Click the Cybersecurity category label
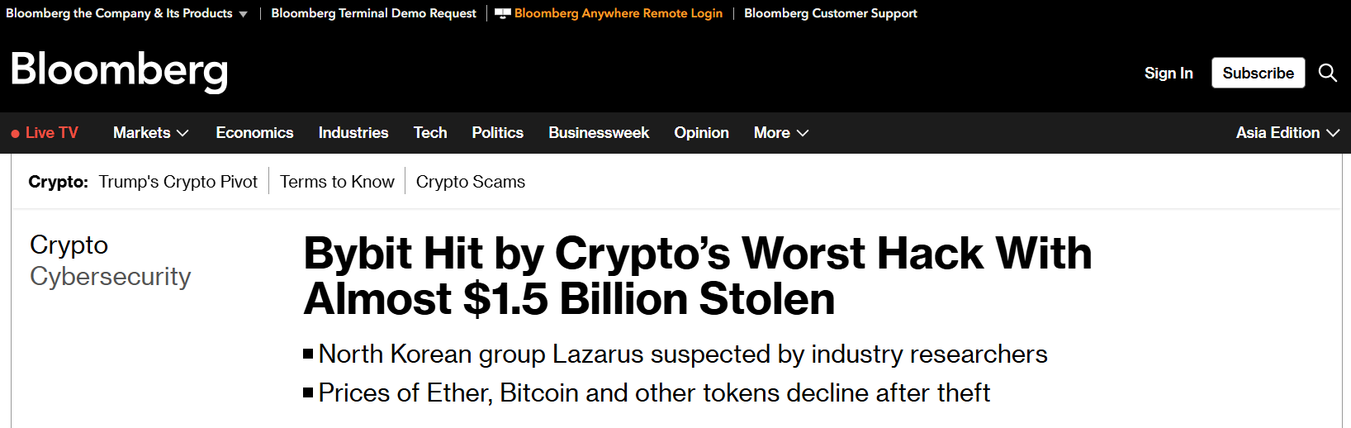Viewport: 1351px width, 428px height. pos(111,277)
